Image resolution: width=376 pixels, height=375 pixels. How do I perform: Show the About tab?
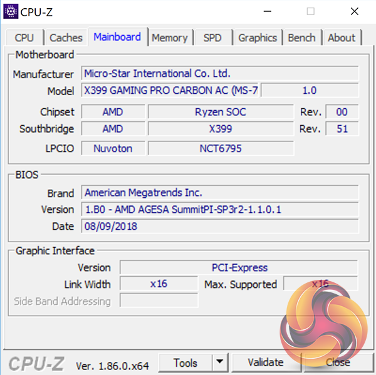tap(342, 38)
